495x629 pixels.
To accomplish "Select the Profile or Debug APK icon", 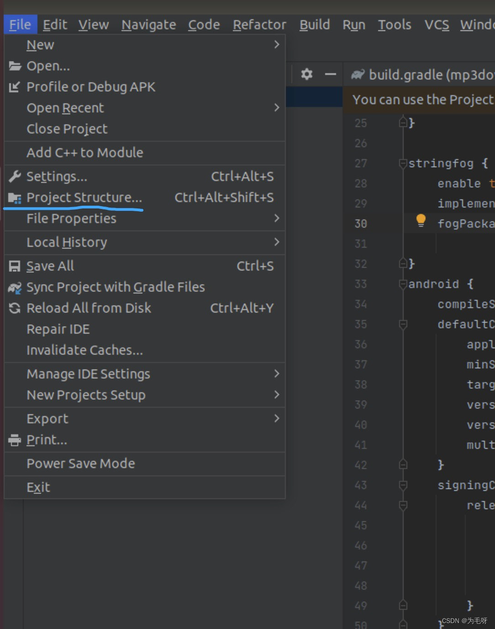I will pyautogui.click(x=14, y=87).
